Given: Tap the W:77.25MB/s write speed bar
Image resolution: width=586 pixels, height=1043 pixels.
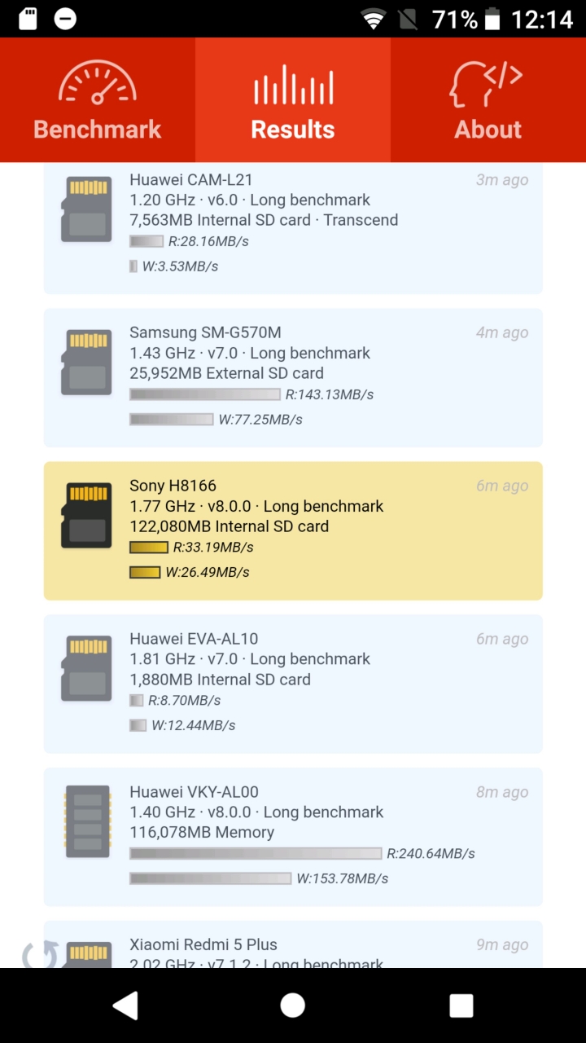Looking at the screenshot, I should 172,420.
